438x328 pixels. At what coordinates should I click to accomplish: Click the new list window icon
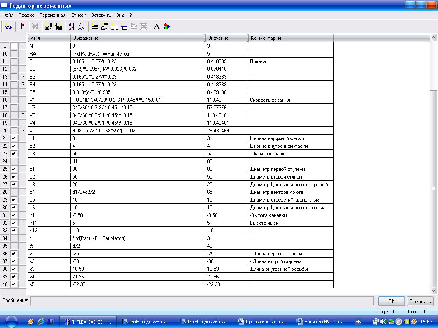point(124,27)
